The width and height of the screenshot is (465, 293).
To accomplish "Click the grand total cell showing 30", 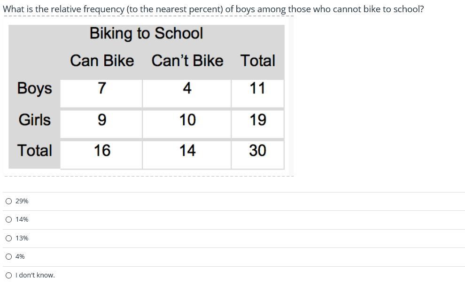I will tap(258, 155).
